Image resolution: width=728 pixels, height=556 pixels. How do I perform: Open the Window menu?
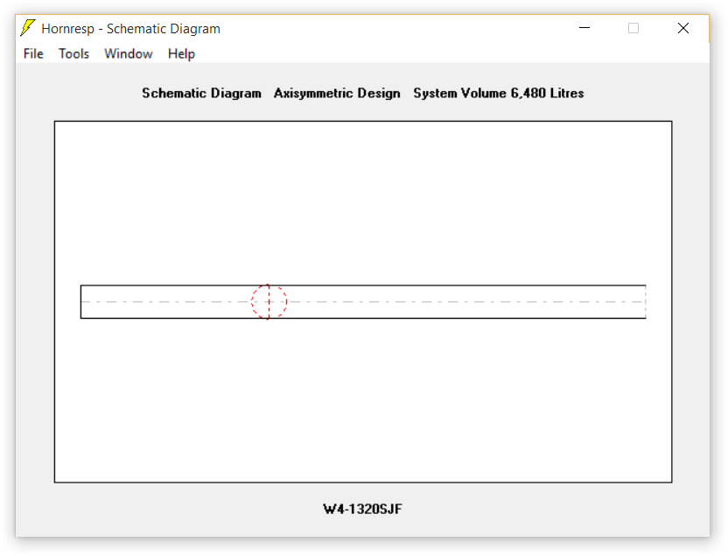pyautogui.click(x=128, y=54)
